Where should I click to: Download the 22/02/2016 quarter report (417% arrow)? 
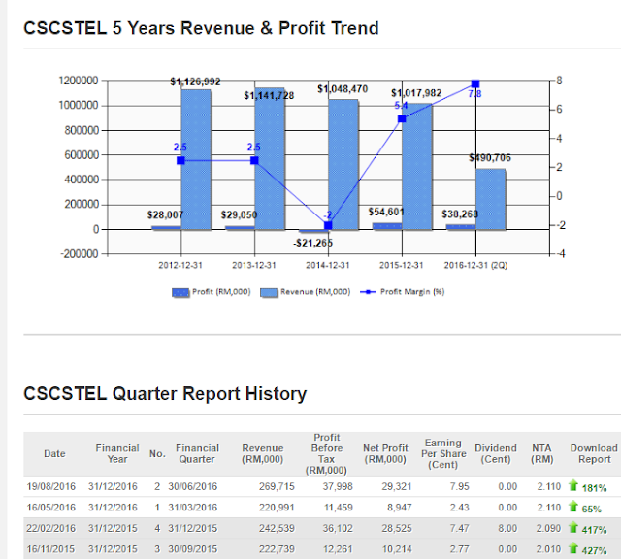[573, 528]
